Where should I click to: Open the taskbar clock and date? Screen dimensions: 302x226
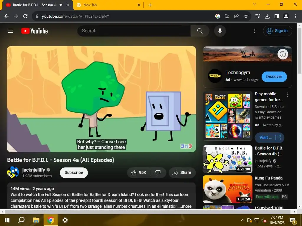click(x=277, y=220)
